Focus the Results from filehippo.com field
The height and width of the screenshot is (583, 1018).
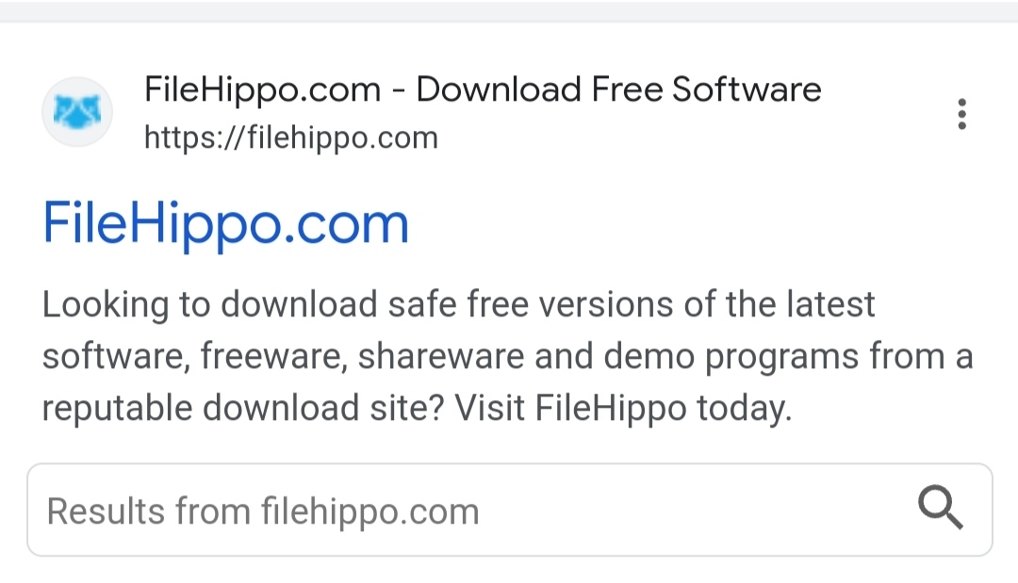click(x=510, y=510)
